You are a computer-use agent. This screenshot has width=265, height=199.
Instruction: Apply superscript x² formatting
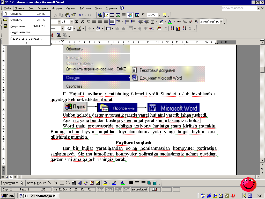(190, 22)
